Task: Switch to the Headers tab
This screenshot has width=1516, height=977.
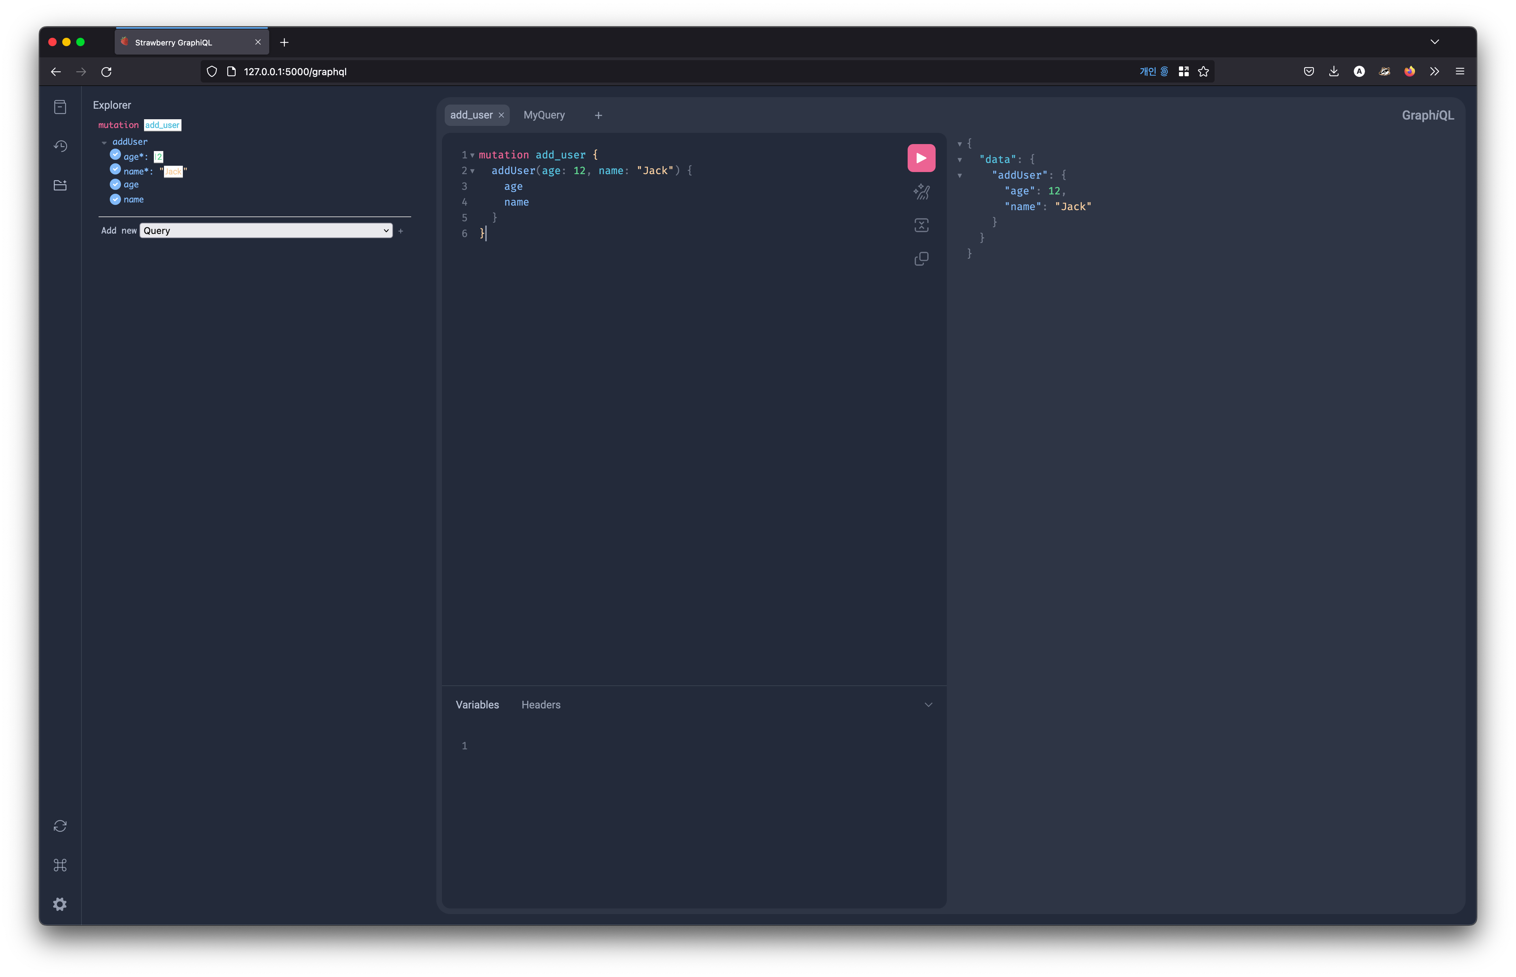Action: click(x=541, y=704)
